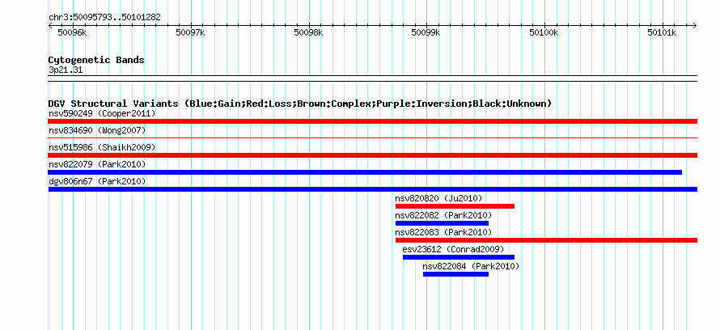Click the Cytogenetic Bands track title

coord(96,60)
